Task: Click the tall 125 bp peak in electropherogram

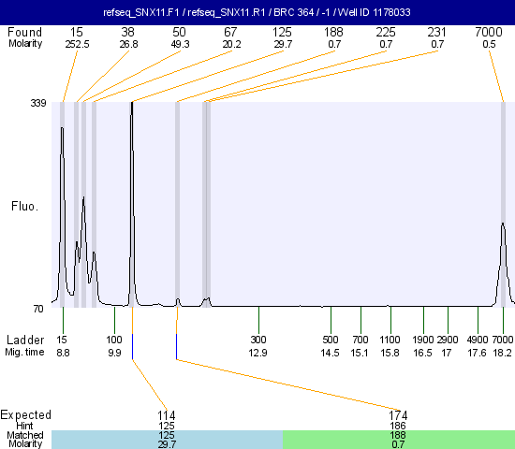Action: click(132, 204)
